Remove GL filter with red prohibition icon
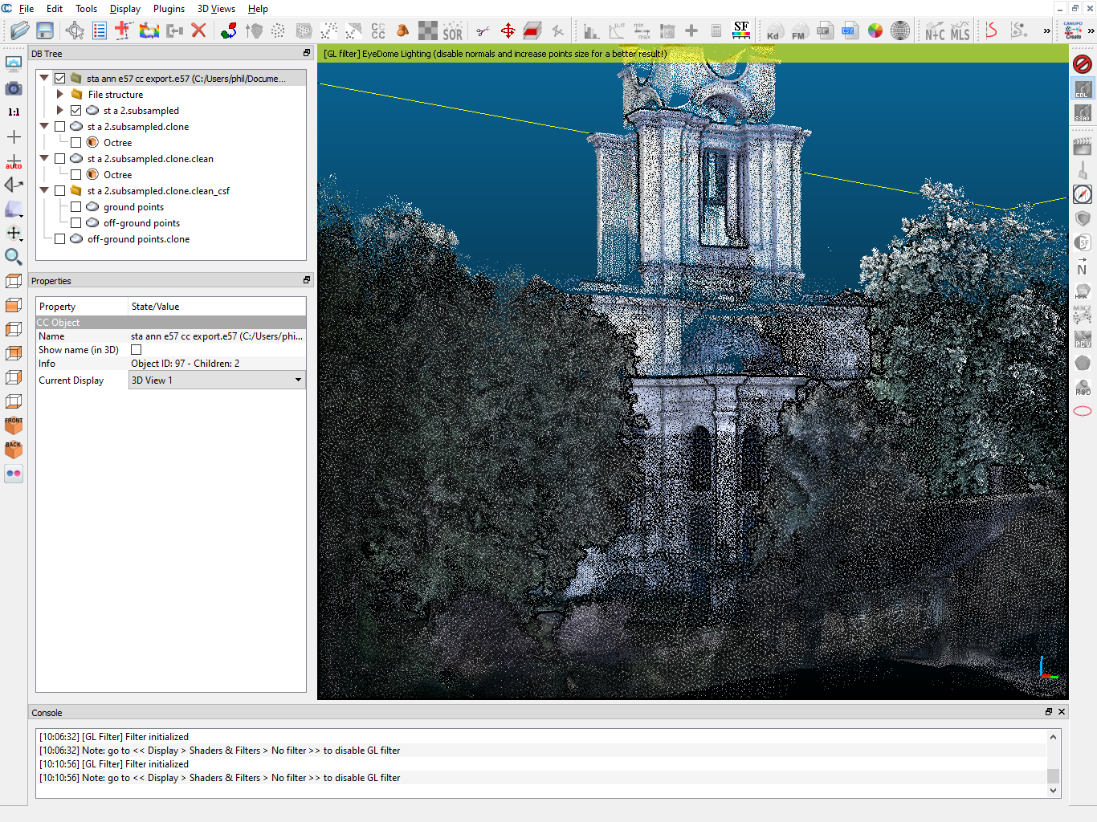Image resolution: width=1097 pixels, height=822 pixels. tap(1083, 64)
